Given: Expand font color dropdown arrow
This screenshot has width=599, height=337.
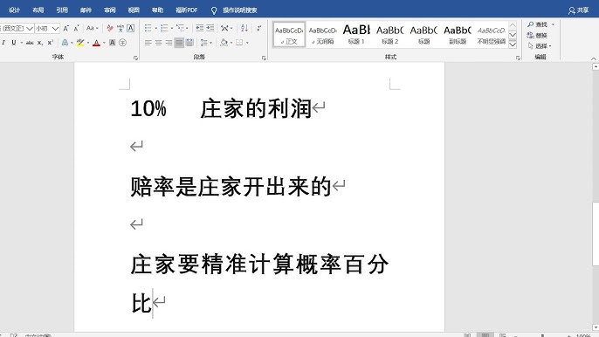Looking at the screenshot, I should (x=104, y=43).
